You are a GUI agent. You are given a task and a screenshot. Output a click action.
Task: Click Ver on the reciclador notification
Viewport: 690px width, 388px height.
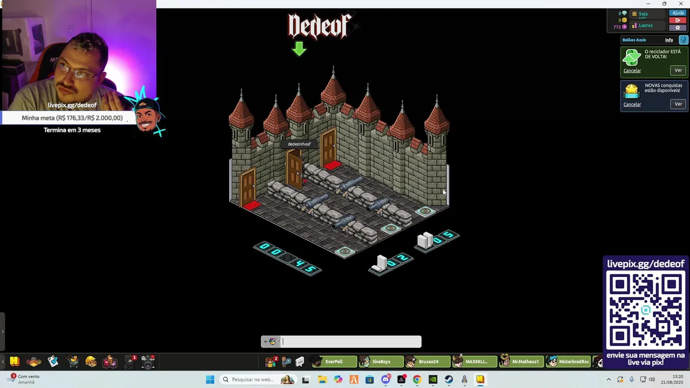coord(678,70)
